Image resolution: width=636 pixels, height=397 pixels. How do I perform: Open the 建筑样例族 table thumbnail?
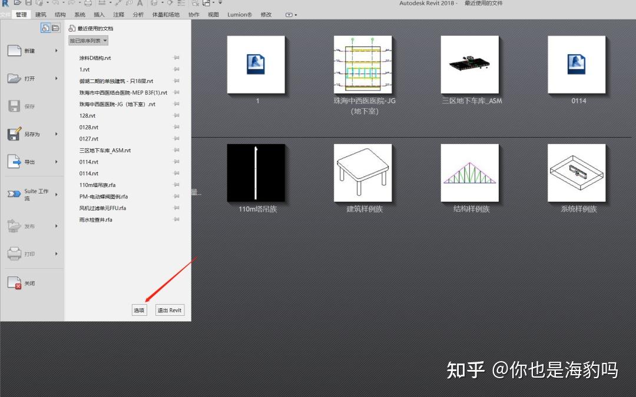363,172
